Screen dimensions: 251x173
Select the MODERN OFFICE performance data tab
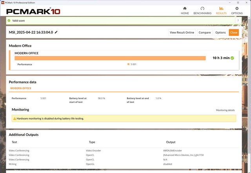(x=21, y=88)
